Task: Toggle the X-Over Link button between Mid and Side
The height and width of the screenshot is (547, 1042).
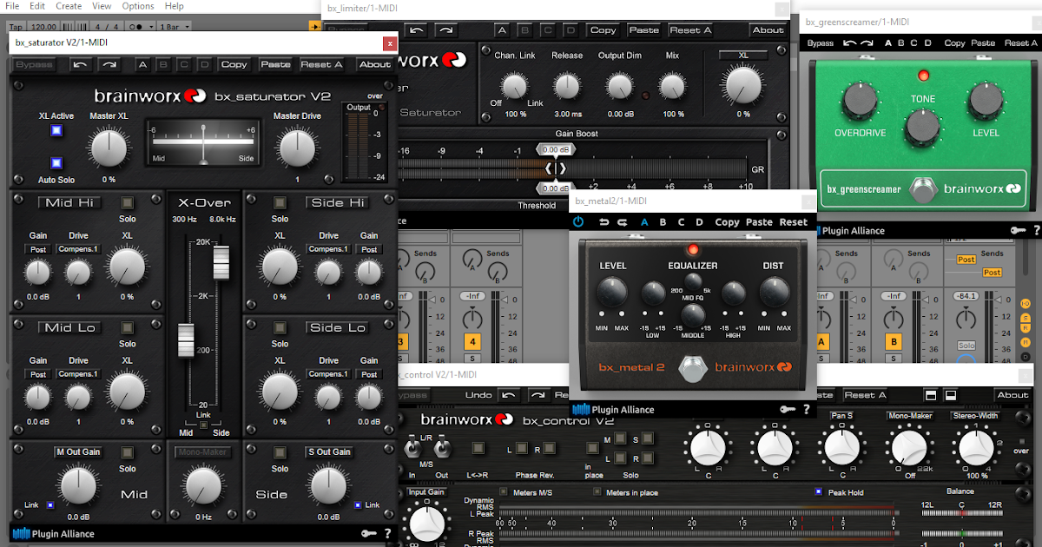Action: pos(204,424)
